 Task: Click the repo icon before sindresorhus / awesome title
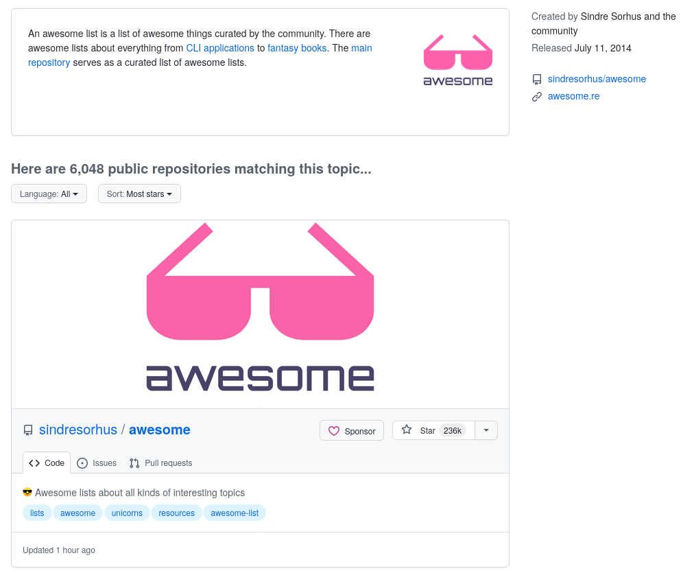28,430
